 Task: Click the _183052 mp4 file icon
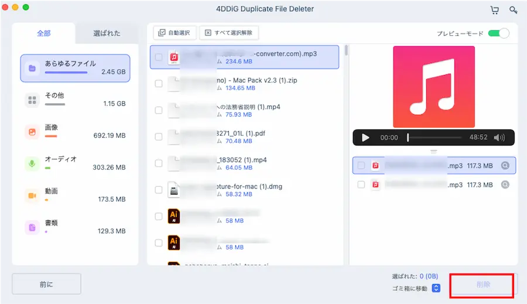[x=174, y=163]
